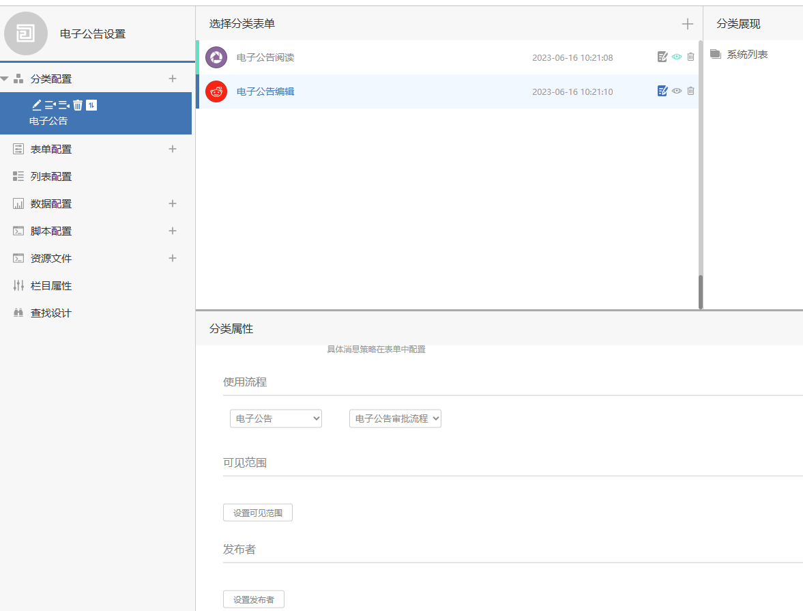This screenshot has width=803, height=611.
Task: Click the edit form icon for 电子公告阅读
Action: point(662,57)
